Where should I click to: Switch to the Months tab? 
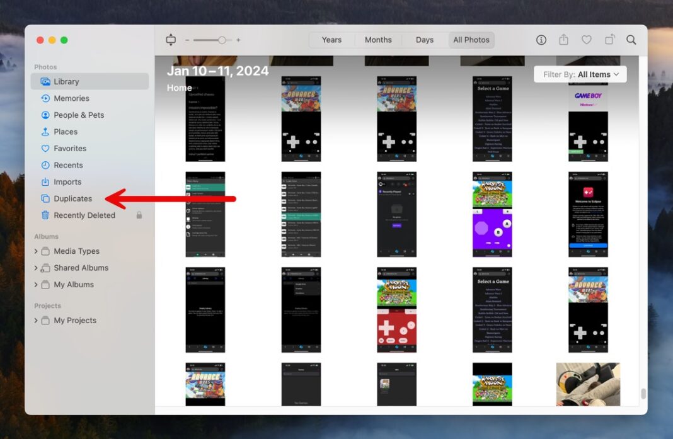[x=377, y=39]
